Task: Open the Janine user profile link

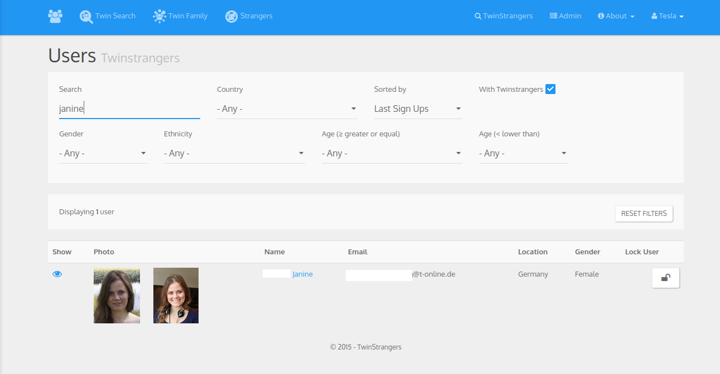Action: [302, 274]
